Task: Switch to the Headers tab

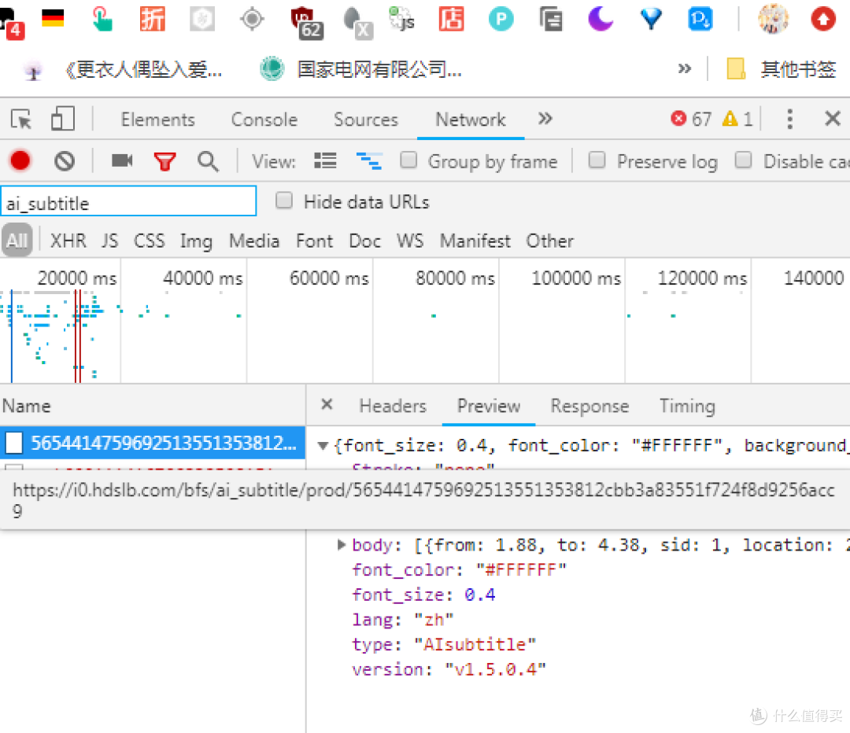Action: point(393,406)
